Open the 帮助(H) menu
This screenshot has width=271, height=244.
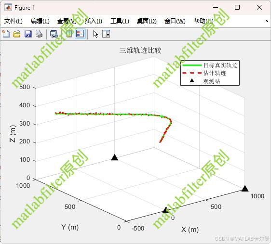(203, 21)
